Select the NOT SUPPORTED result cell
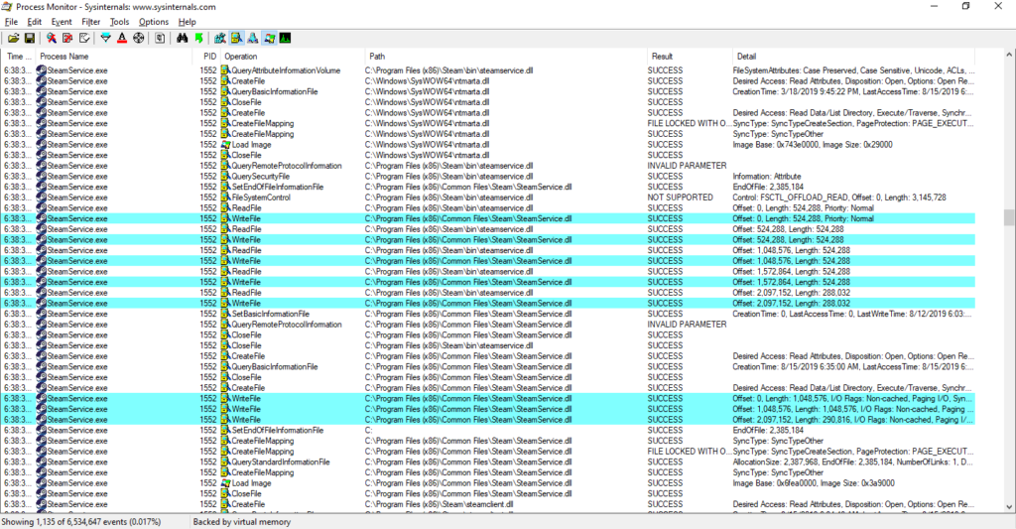Viewport: 1016px width, 529px height. point(681,198)
